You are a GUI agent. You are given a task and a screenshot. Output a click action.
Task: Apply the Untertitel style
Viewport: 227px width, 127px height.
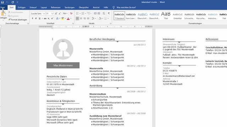(177, 16)
